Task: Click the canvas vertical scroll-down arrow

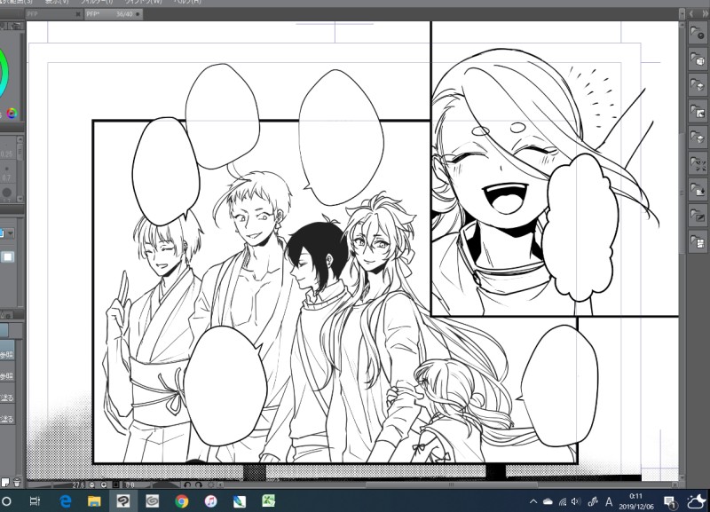Action: point(682,477)
